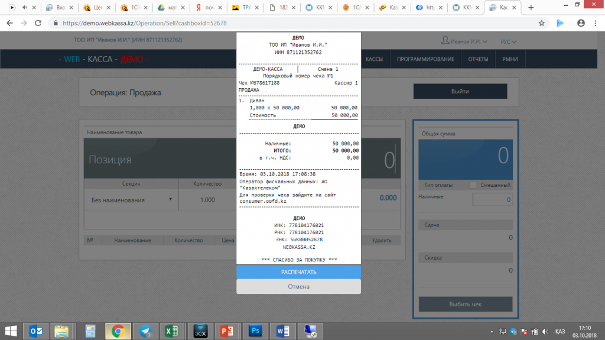This screenshot has height=340, width=605.
Task: Open Chrome's three-dot menu
Action: click(x=595, y=23)
